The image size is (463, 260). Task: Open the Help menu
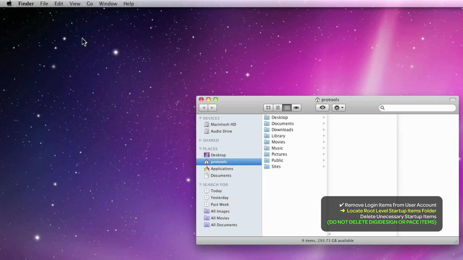coord(129,4)
